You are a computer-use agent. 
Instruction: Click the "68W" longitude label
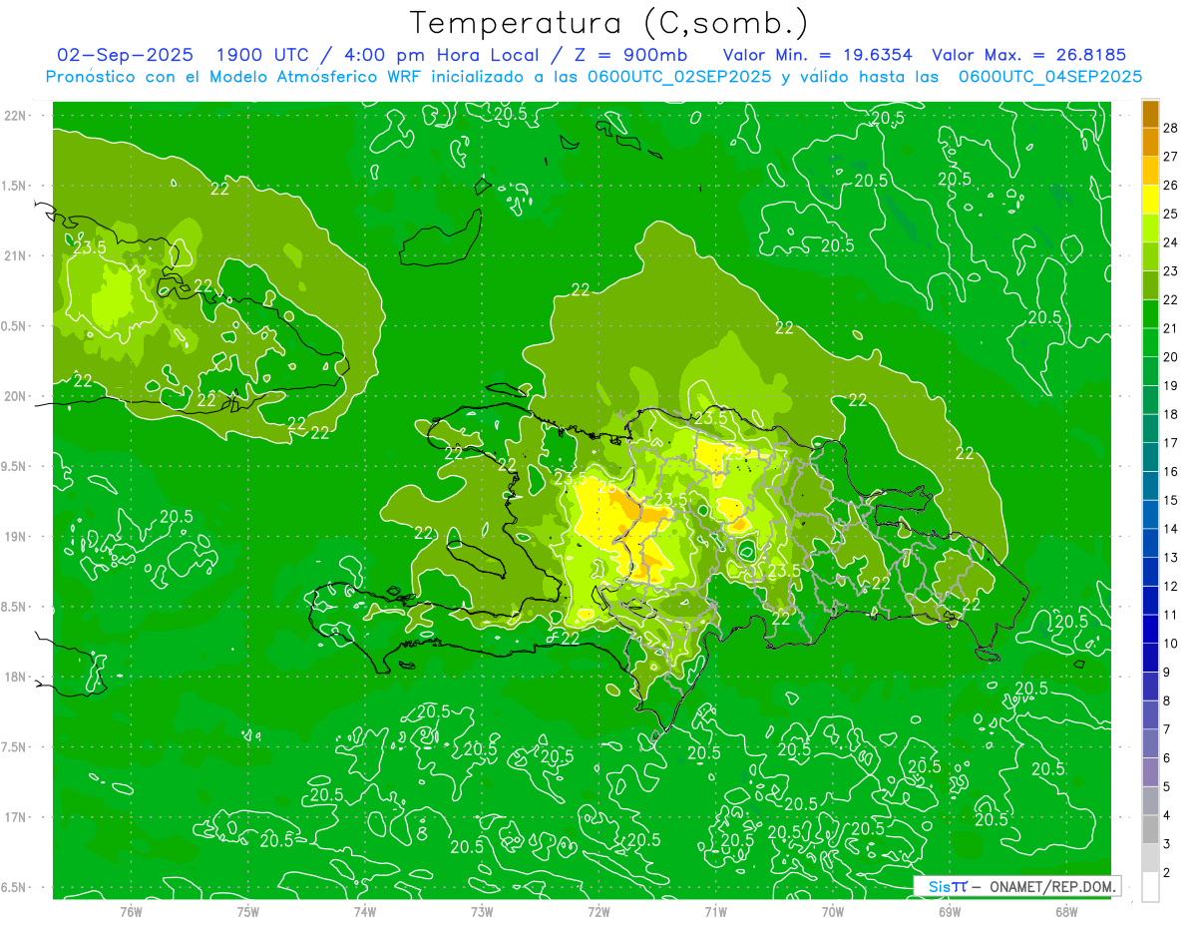1065,911
